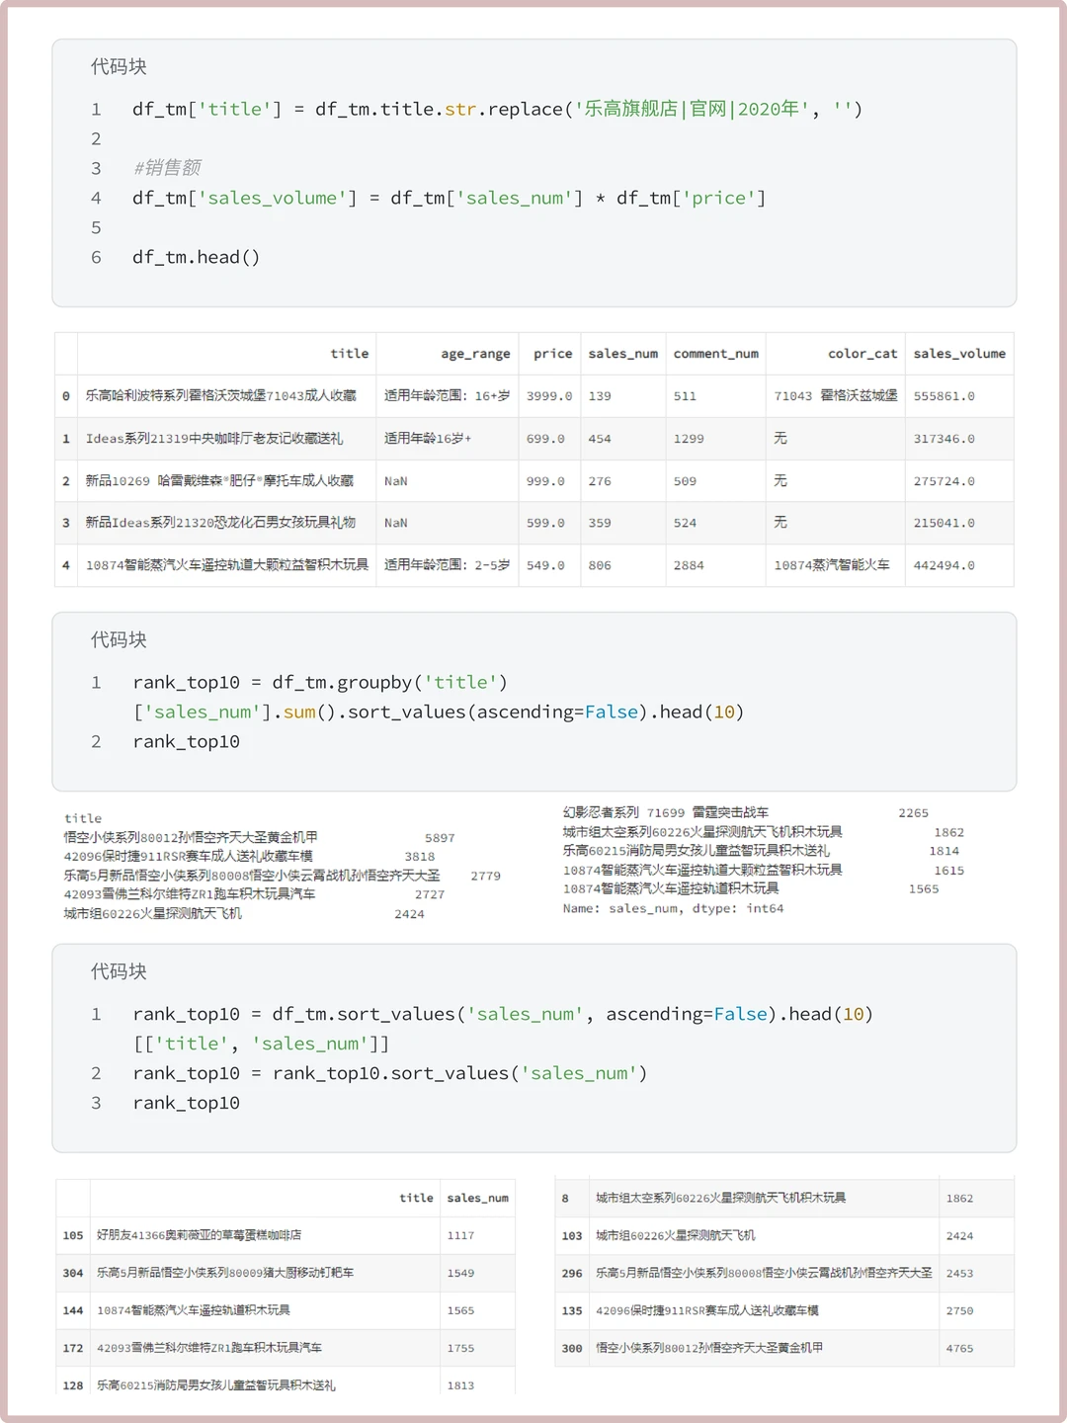Viewport: 1067px width, 1423px height.
Task: Click the sales_num value 2750
Action: coord(959,1310)
